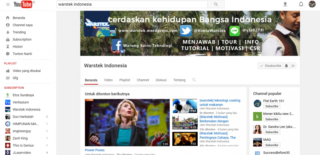
Task: Click the MAQ channel avatar
Action: [258, 142]
